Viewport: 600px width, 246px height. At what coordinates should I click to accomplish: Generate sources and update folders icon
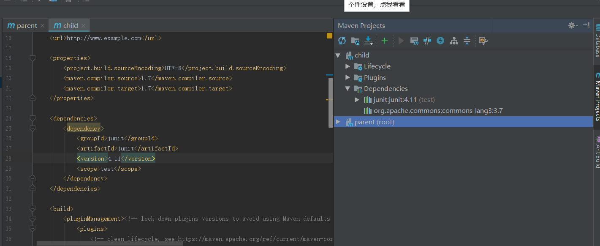pos(355,41)
